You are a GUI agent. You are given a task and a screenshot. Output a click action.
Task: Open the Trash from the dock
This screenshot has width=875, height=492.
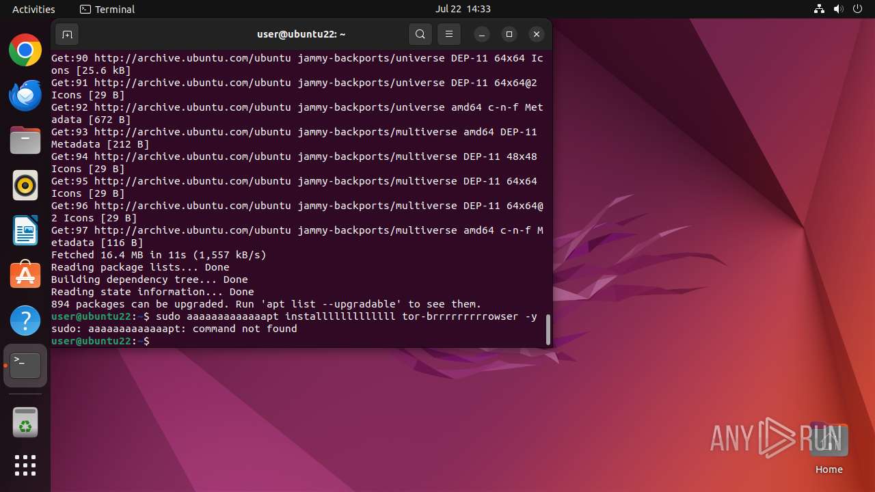(x=25, y=422)
